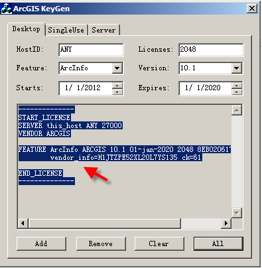The image size is (262, 268).
Task: Click the horizontal scrollbar thumb
Action: click(x=105, y=224)
